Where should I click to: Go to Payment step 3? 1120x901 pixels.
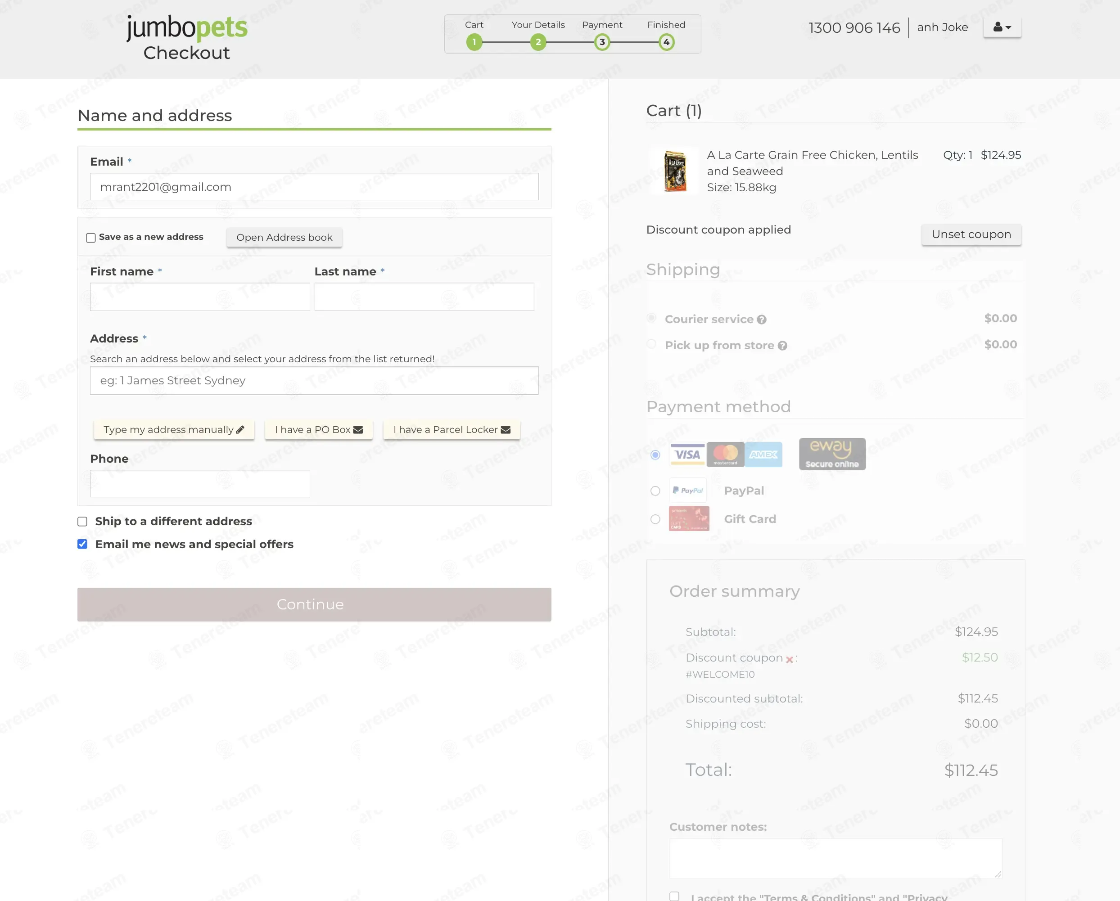click(x=602, y=42)
